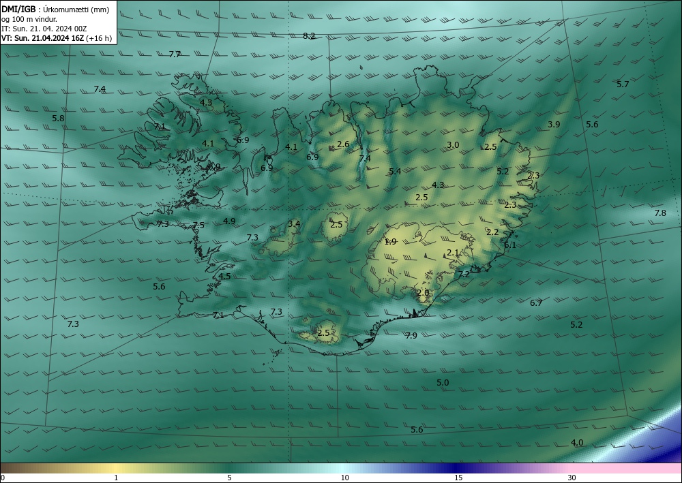682x483 pixels.
Task: Click the 3.0 value on the map
Action: 453,145
